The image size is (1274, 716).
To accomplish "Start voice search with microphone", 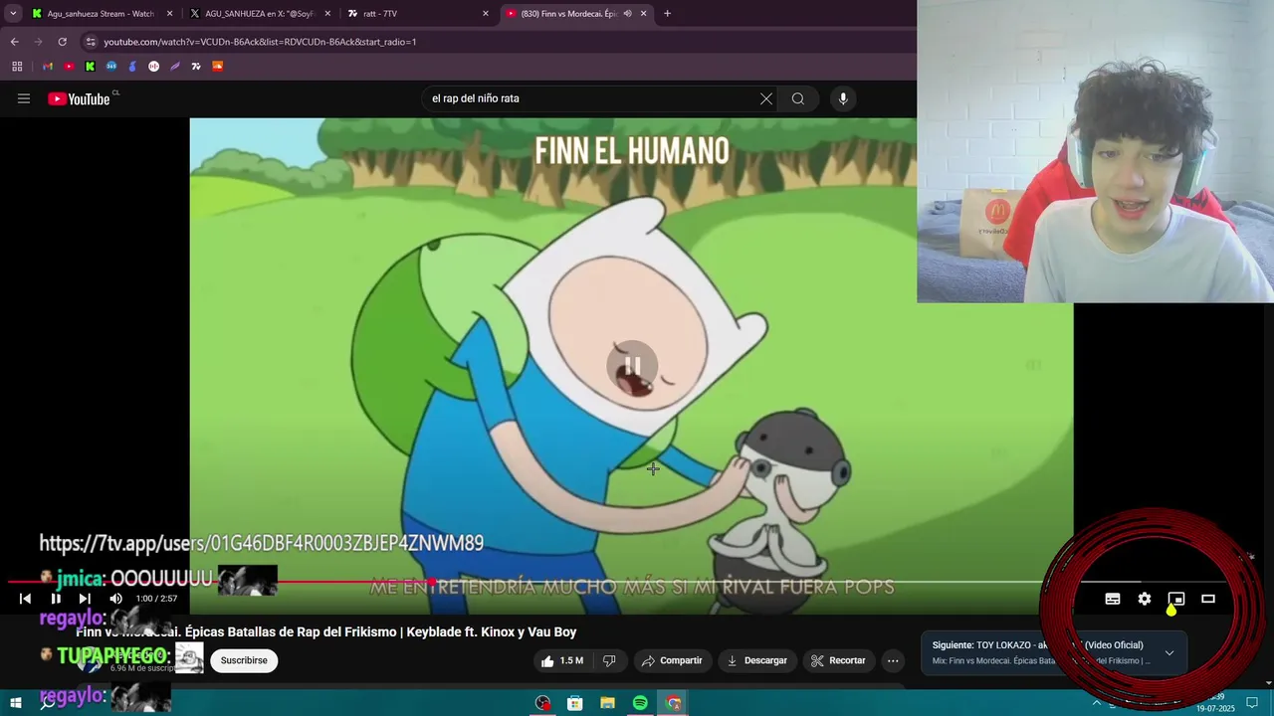I will [x=843, y=98].
